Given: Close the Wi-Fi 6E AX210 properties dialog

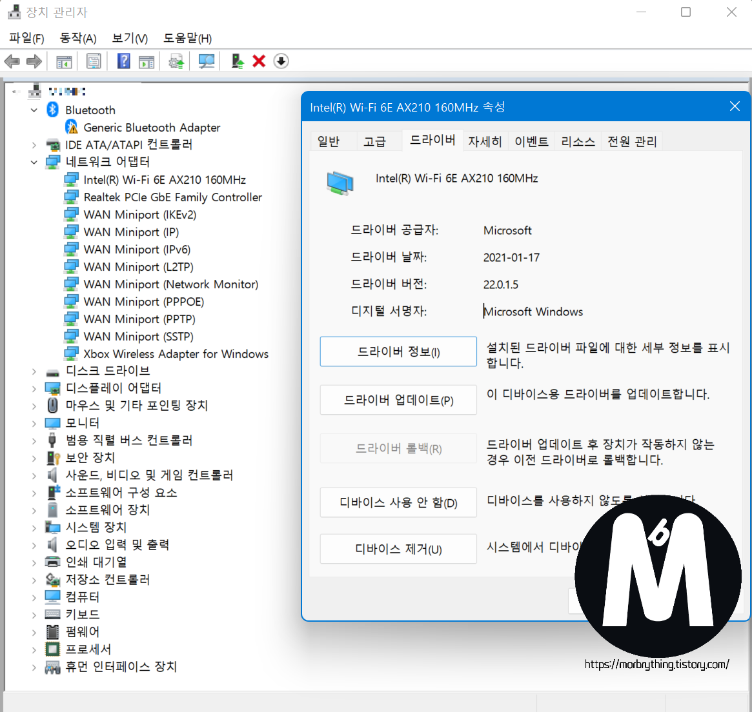Looking at the screenshot, I should click(x=735, y=106).
